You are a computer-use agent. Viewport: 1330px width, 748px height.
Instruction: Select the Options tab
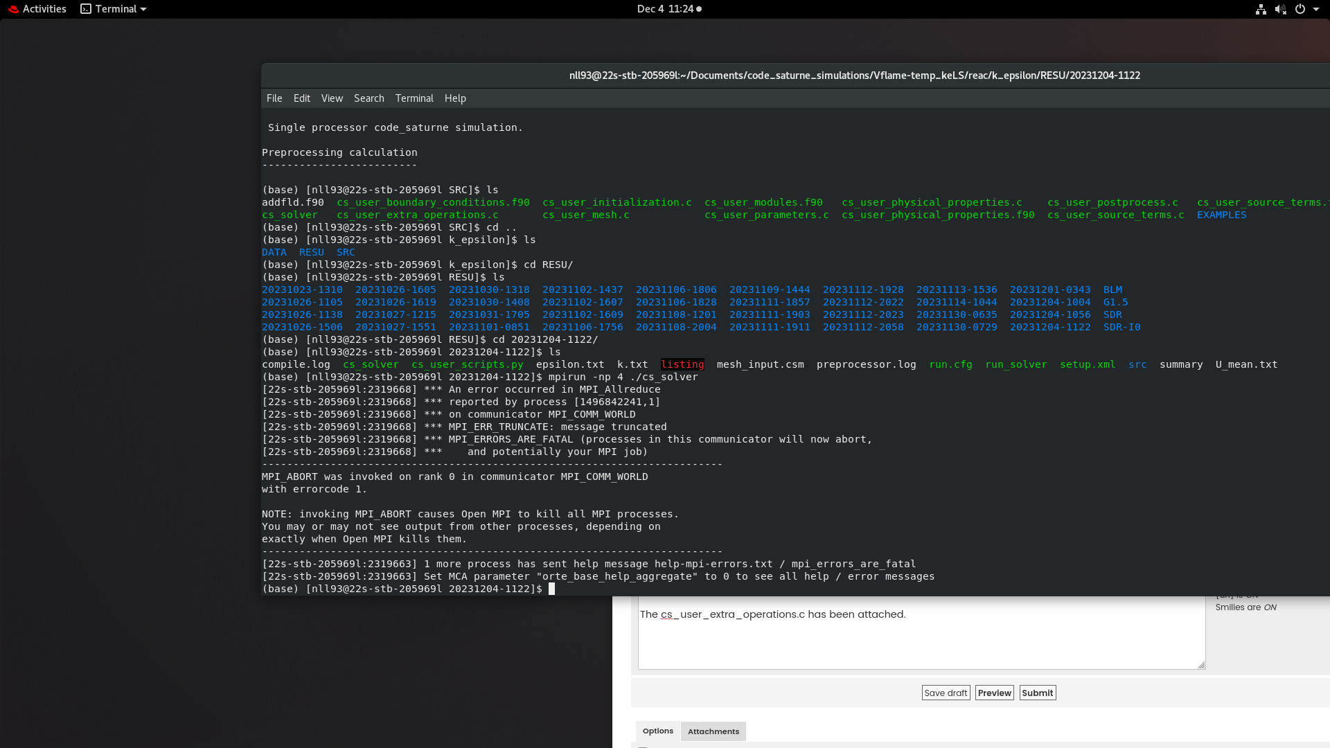click(657, 731)
